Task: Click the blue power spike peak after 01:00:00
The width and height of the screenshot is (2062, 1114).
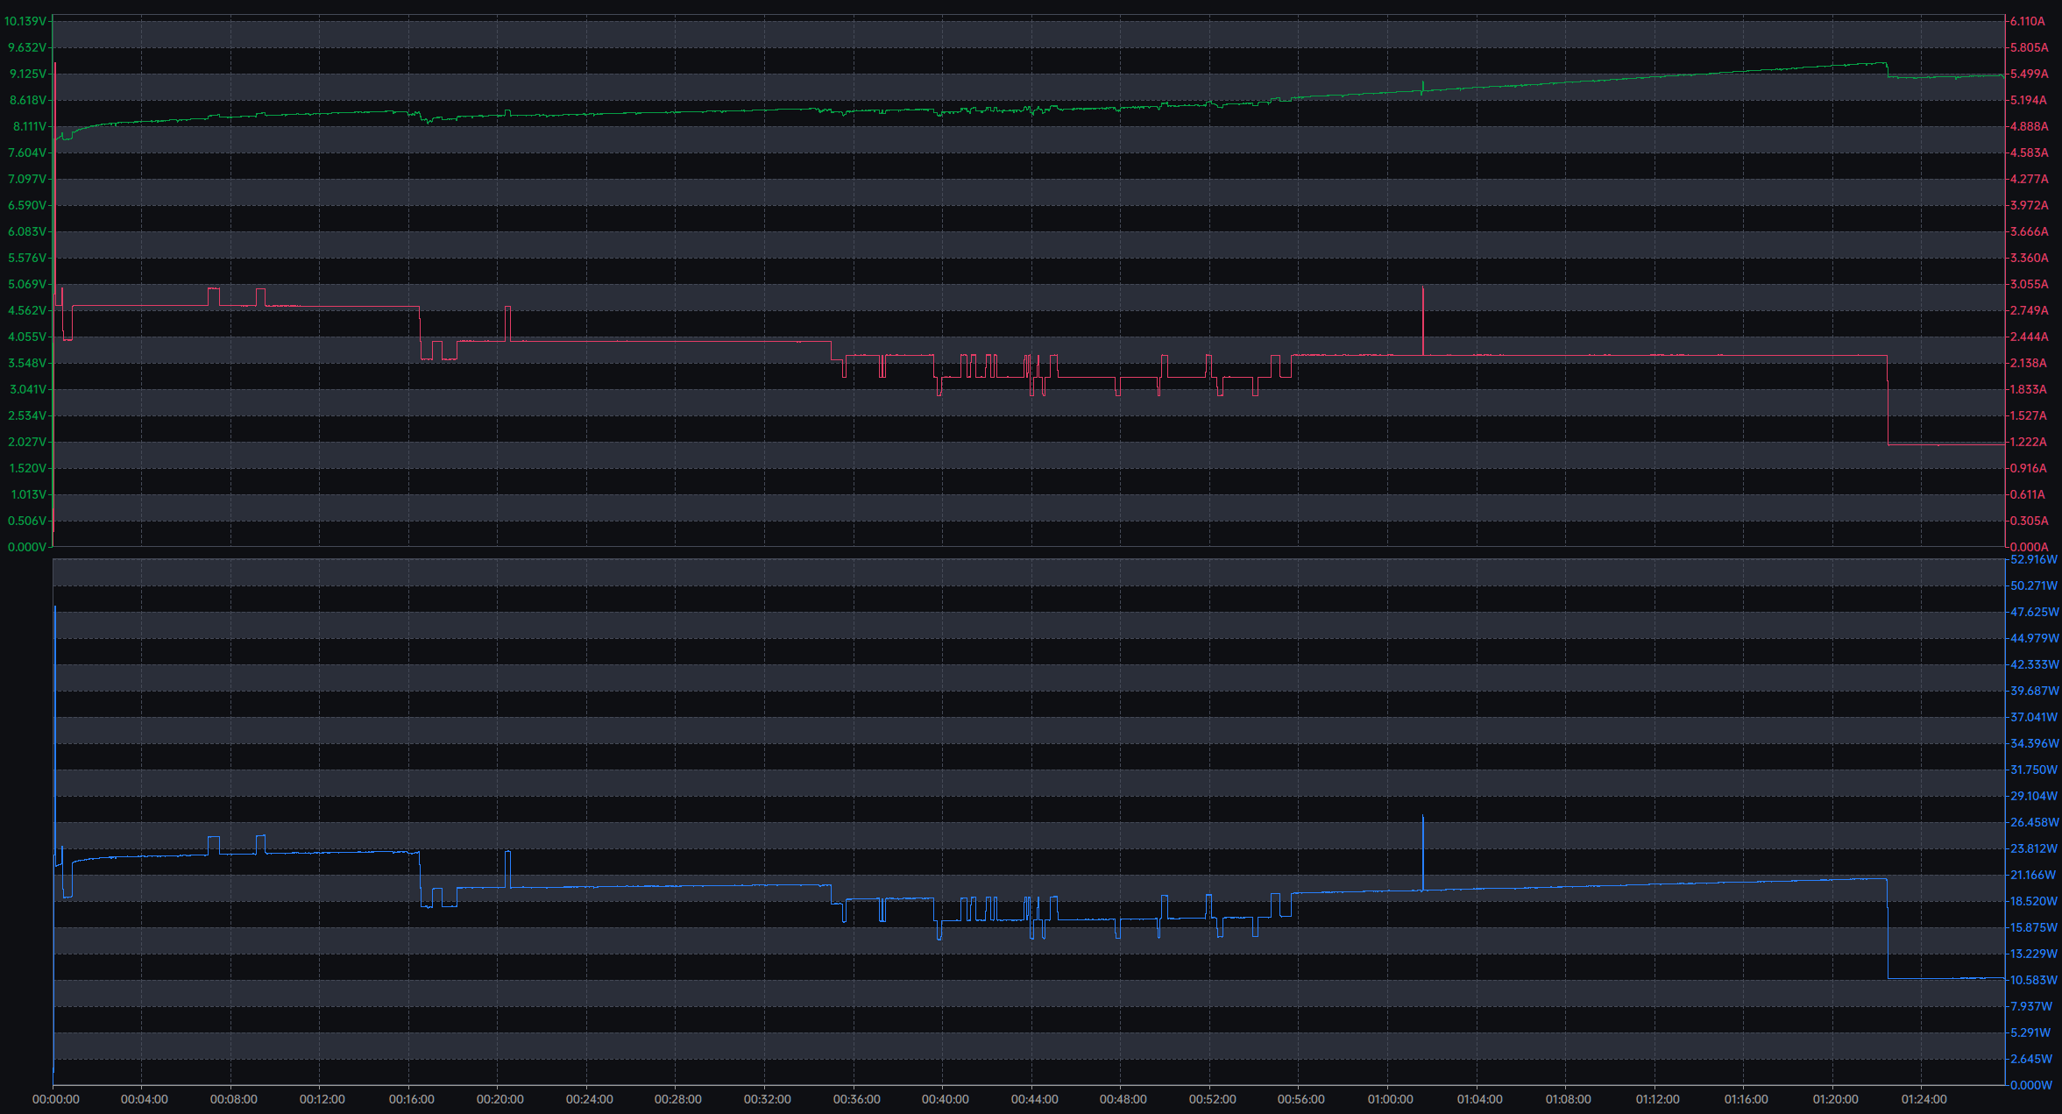Action: coord(1423,816)
